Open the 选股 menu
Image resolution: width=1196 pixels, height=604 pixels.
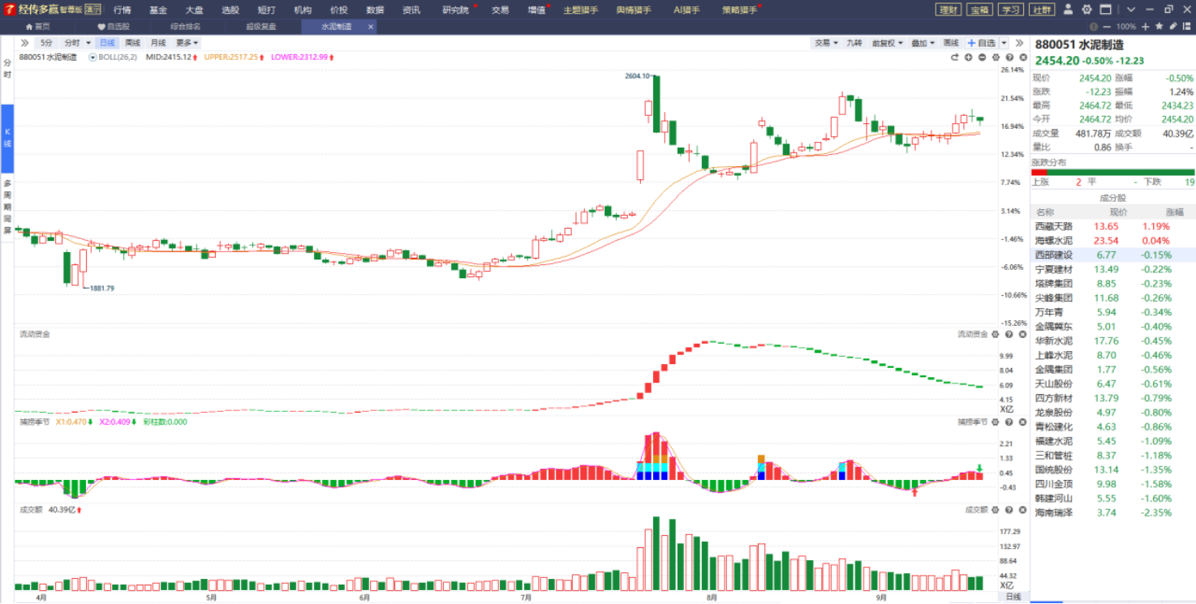230,10
